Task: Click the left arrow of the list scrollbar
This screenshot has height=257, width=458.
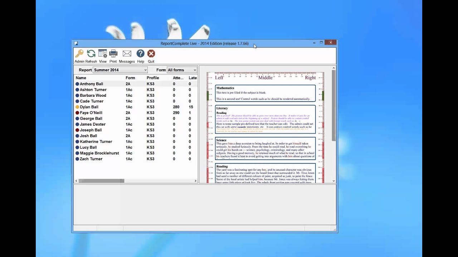Action: (76, 181)
